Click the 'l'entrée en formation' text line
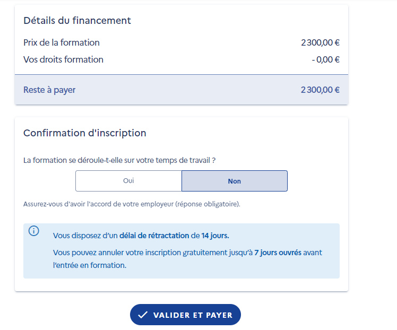Screen dimensions: 397x330 [x=89, y=265]
